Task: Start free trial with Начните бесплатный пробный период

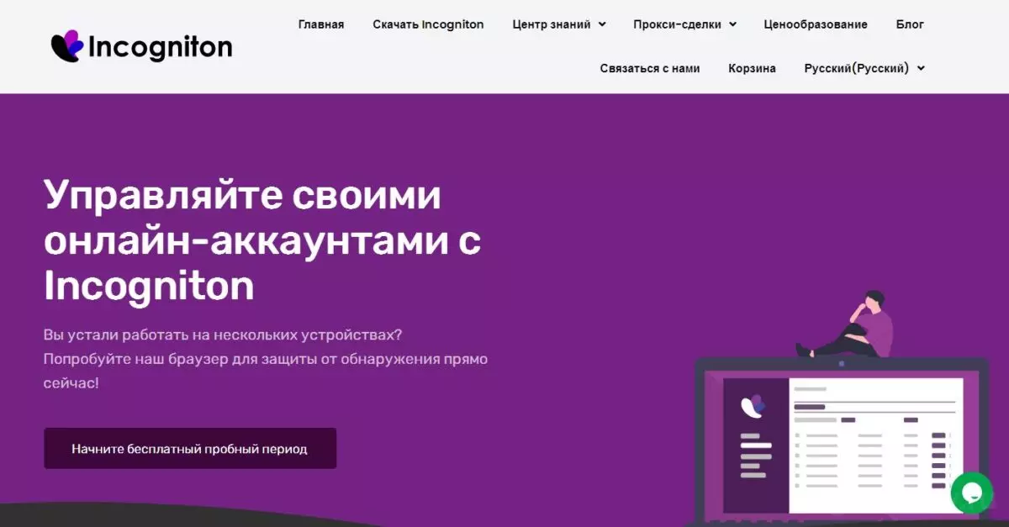Action: [x=190, y=449]
